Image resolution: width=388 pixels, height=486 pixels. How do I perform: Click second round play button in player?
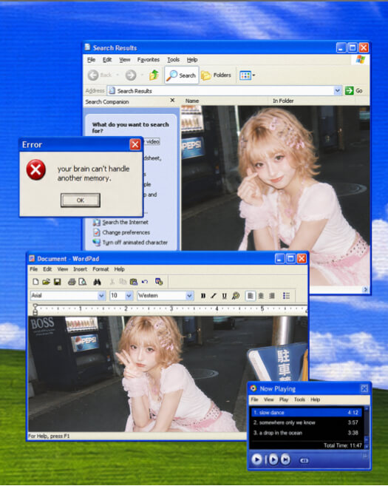(x=273, y=459)
